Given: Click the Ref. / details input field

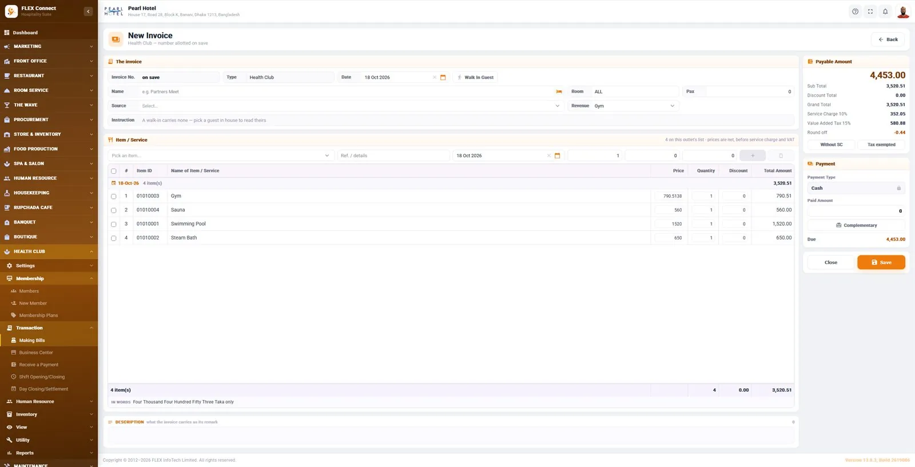Looking at the screenshot, I should (393, 155).
